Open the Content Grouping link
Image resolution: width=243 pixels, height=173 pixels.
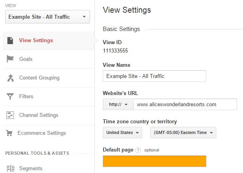[x=39, y=78]
